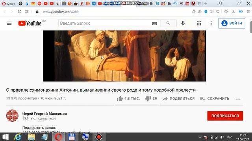
Task: Launch Internet Explorer from taskbar
Action: 18,137
